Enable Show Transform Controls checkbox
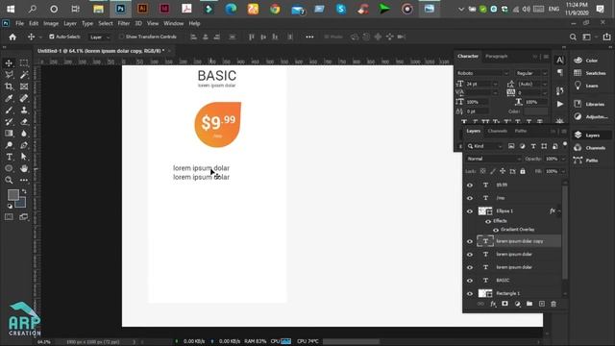 click(x=122, y=37)
